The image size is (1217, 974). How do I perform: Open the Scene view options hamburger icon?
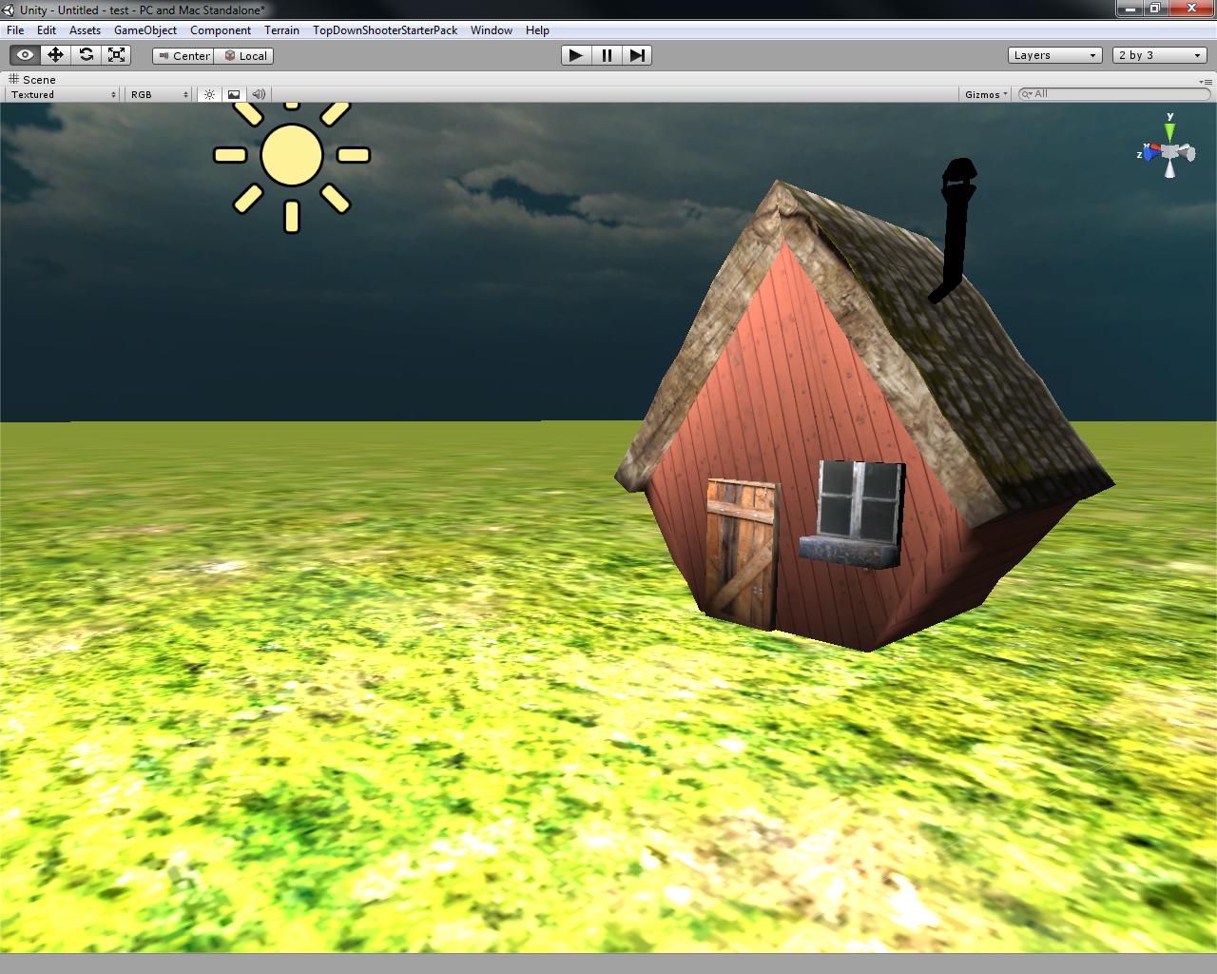point(1208,81)
